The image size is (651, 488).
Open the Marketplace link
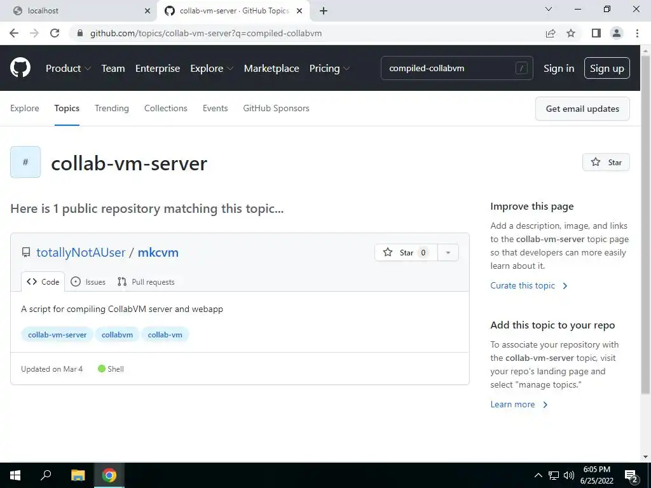(x=271, y=69)
